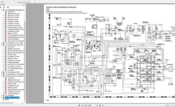Click the bookmark icon beside Pm CLINIC
Viewport: 175px width, 107px height.
click(6, 70)
